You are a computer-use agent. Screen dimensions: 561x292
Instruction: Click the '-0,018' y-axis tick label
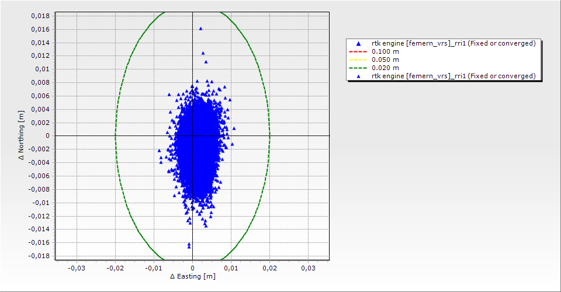point(39,256)
